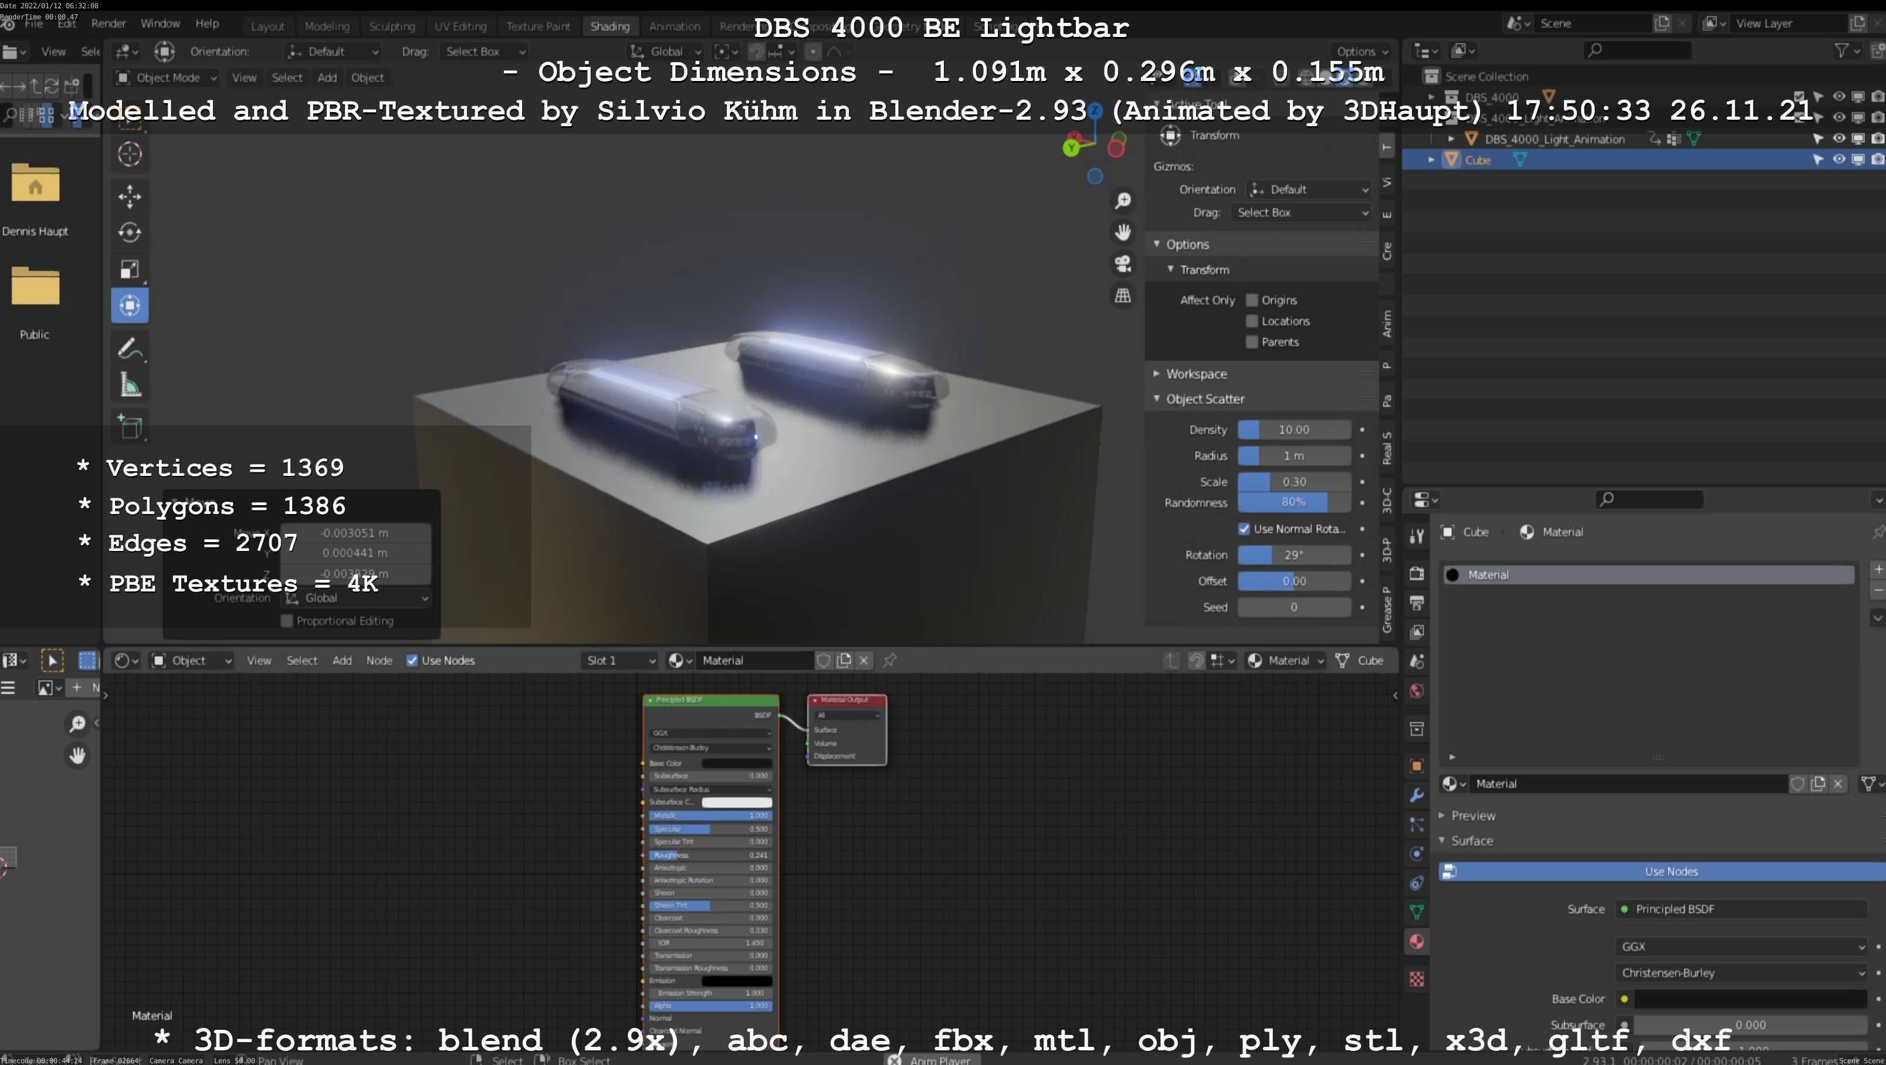
Task: Switch to the UV Editing workspace tab
Action: [461, 26]
